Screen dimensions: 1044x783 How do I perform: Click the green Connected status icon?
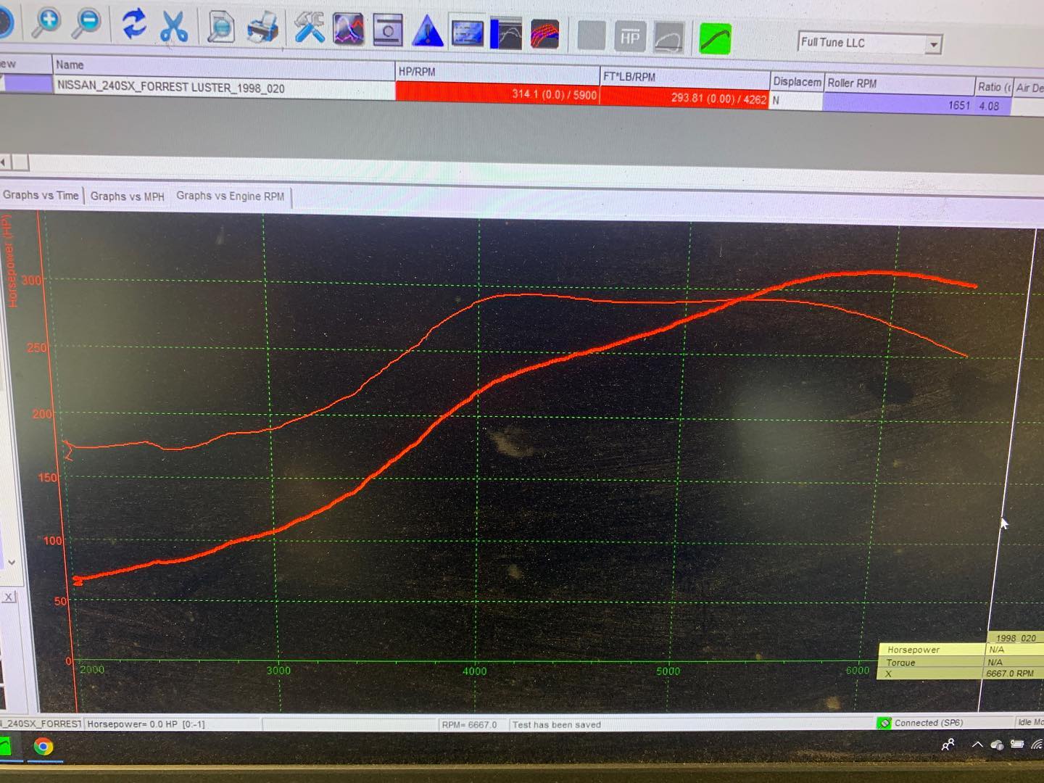[884, 723]
